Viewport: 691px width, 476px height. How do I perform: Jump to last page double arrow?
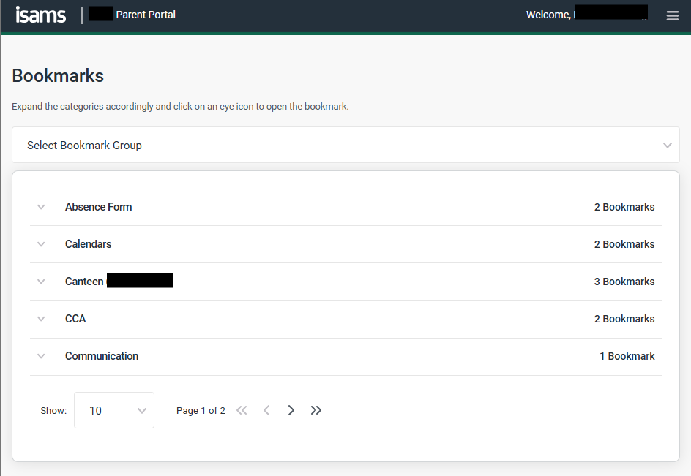[x=316, y=410]
